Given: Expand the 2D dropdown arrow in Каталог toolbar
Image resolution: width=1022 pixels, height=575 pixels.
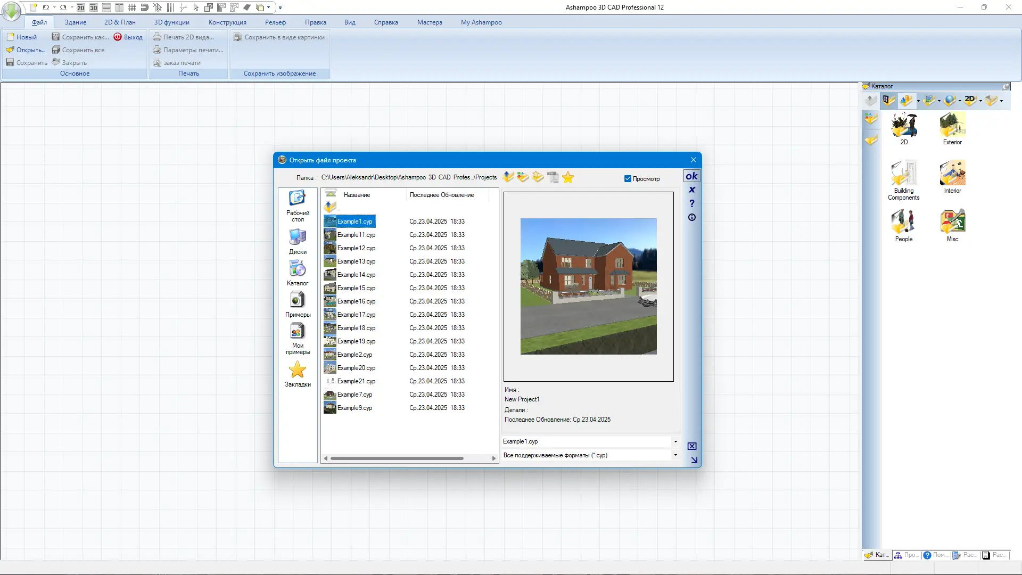Looking at the screenshot, I should [x=980, y=101].
